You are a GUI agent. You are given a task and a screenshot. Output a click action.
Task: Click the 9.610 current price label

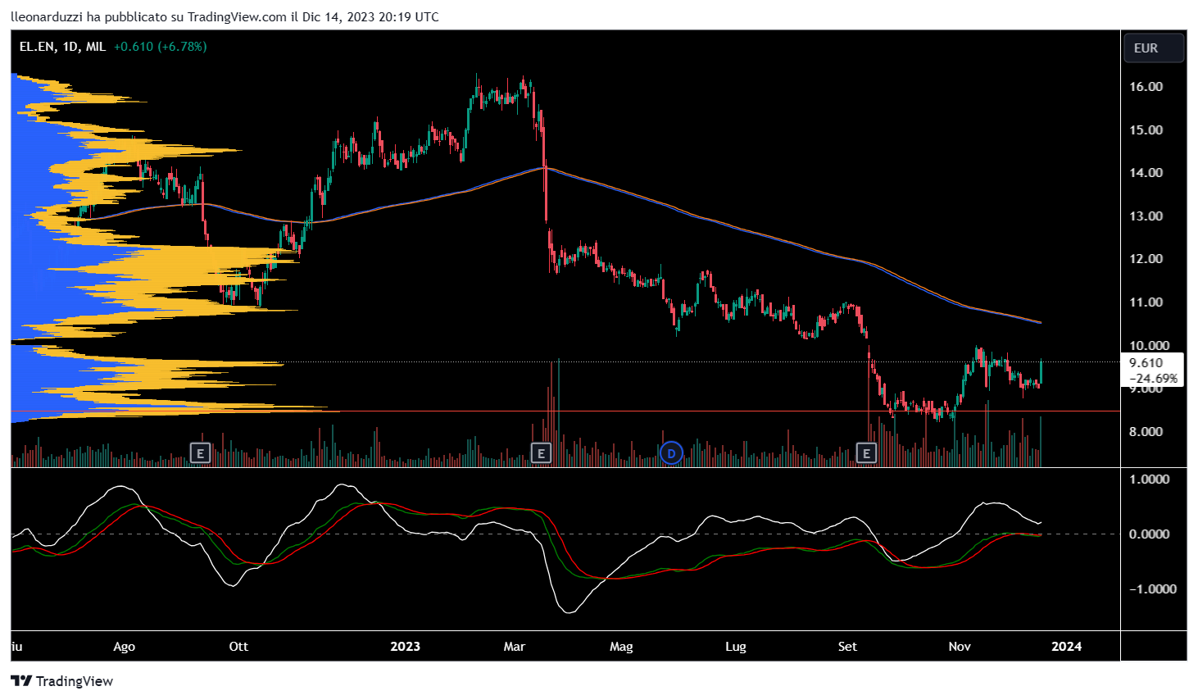point(1146,362)
